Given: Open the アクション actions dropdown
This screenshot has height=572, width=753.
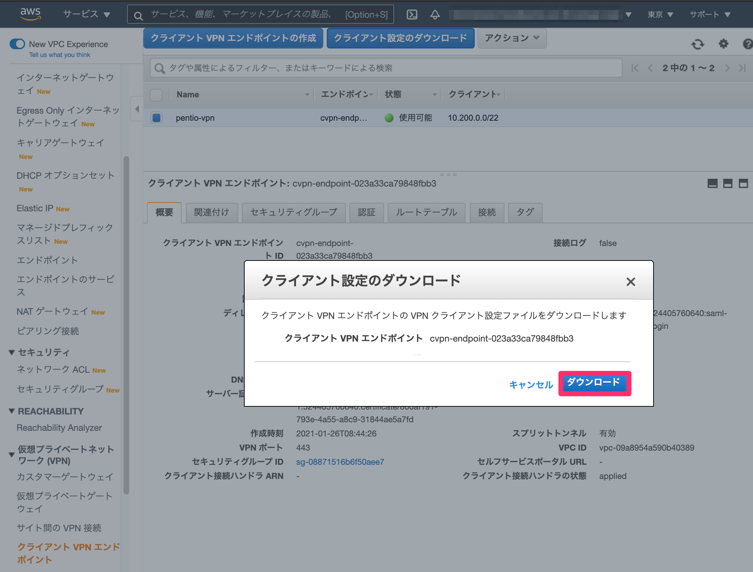Looking at the screenshot, I should (x=512, y=38).
